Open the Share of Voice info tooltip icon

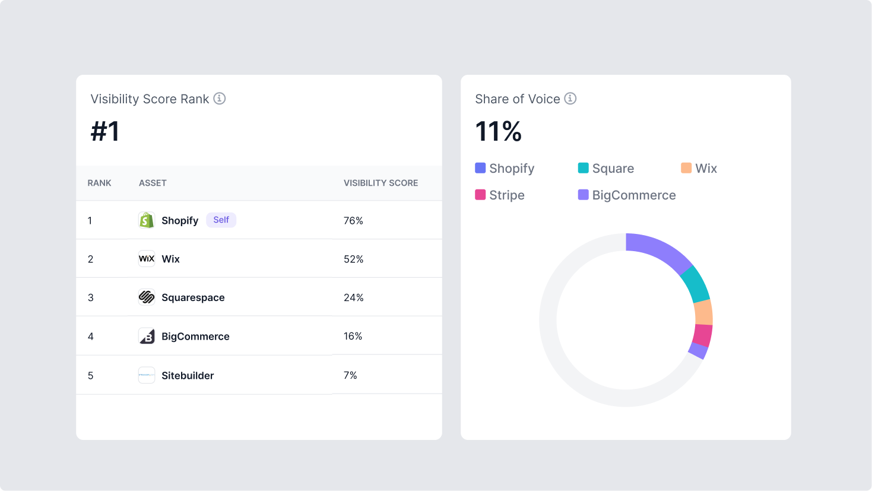(570, 99)
